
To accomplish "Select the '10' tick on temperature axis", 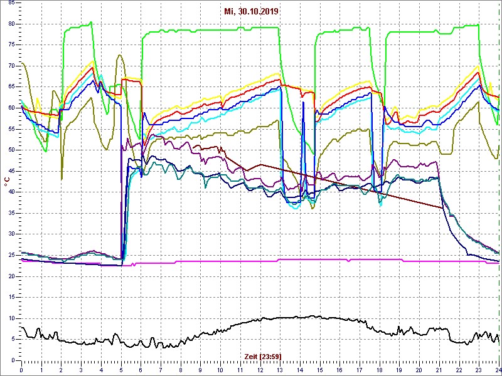I will (11, 318).
